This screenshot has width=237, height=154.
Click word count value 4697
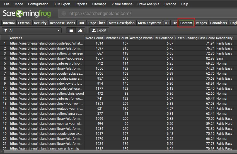coord(99,48)
